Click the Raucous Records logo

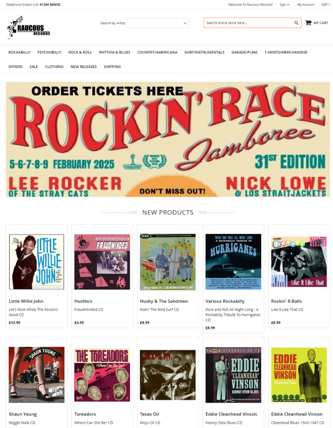pyautogui.click(x=29, y=28)
